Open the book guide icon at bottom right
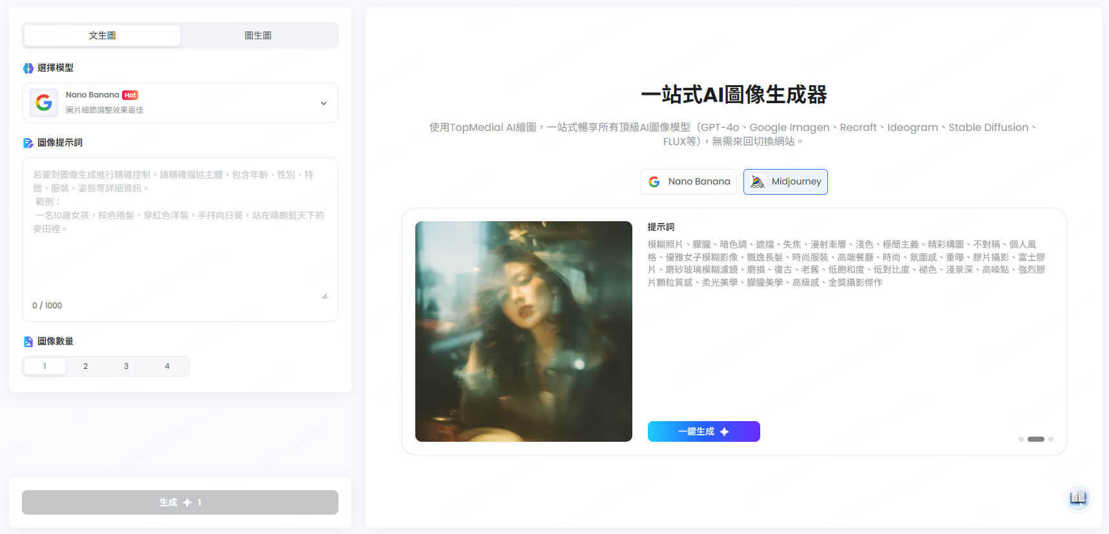The width and height of the screenshot is (1109, 534). click(1077, 498)
